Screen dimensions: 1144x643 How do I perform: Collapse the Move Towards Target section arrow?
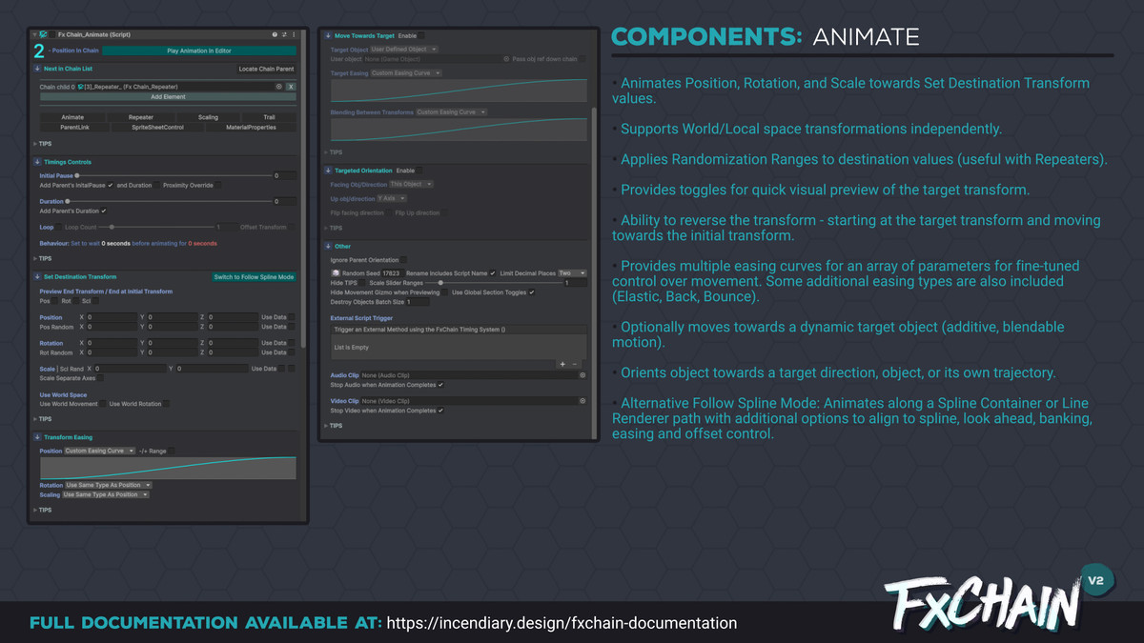pos(328,35)
